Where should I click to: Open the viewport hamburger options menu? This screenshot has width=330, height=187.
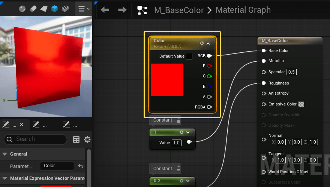coord(83,8)
